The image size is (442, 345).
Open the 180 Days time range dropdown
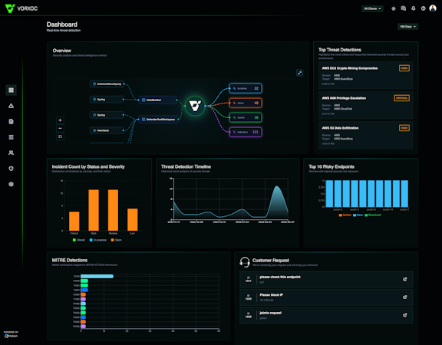pos(407,27)
